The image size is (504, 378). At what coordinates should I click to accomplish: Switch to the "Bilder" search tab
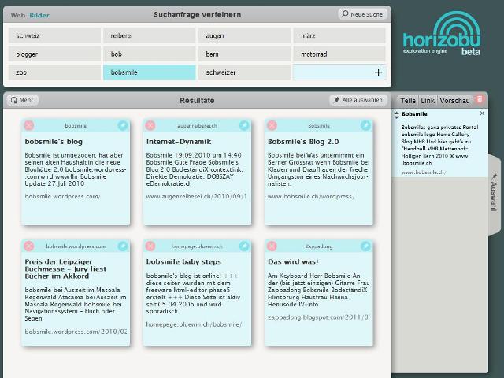pyautogui.click(x=39, y=15)
